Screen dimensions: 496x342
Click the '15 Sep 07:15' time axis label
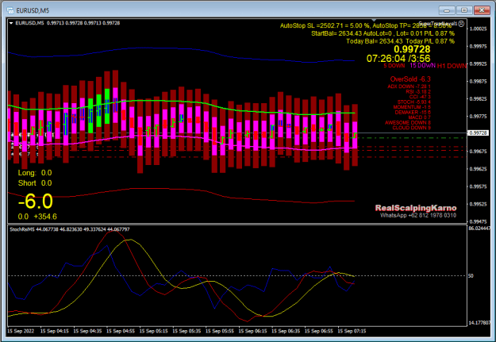[x=352, y=331]
